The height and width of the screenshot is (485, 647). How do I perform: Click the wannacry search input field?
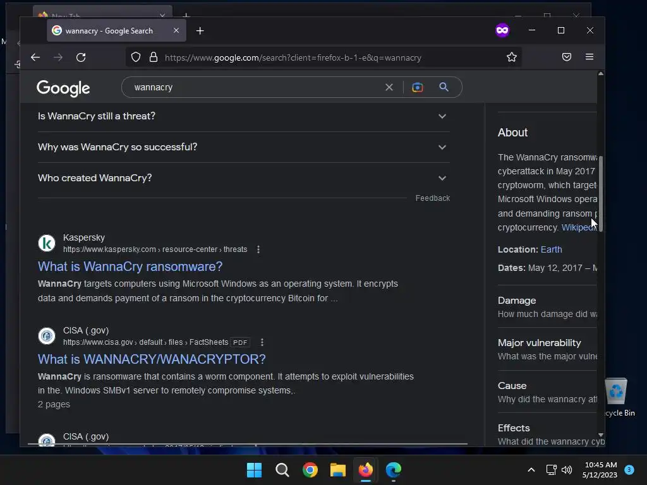tap(256, 87)
